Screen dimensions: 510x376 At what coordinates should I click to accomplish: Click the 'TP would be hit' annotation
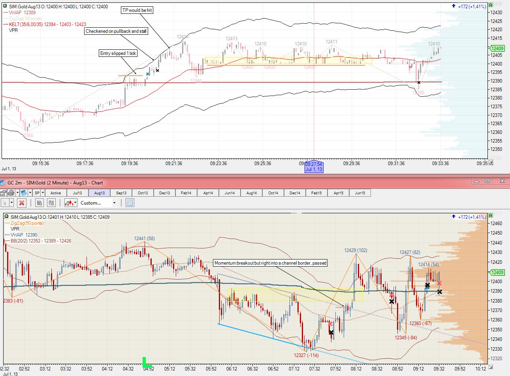tap(137, 10)
